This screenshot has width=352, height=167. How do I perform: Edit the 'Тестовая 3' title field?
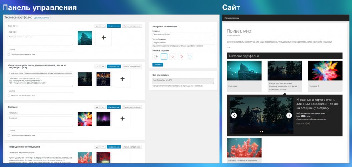point(40,113)
